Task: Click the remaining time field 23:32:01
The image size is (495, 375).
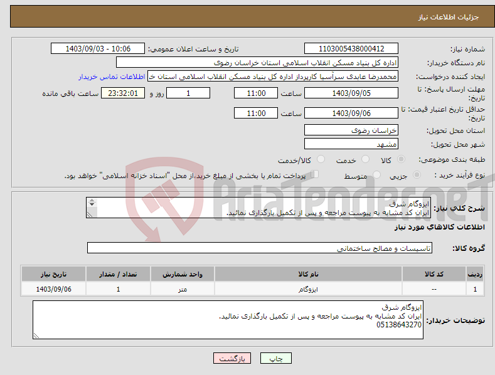Action: [x=123, y=93]
